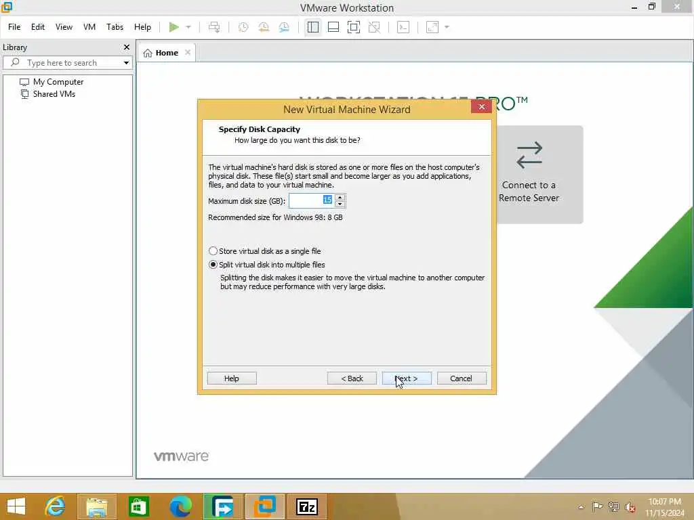Viewport: 694px width, 520px height.
Task: Click the Next button in wizard
Action: (x=407, y=378)
